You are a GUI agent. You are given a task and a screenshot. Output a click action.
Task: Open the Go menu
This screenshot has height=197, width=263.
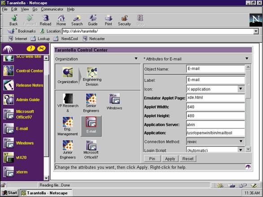pos(35,9)
